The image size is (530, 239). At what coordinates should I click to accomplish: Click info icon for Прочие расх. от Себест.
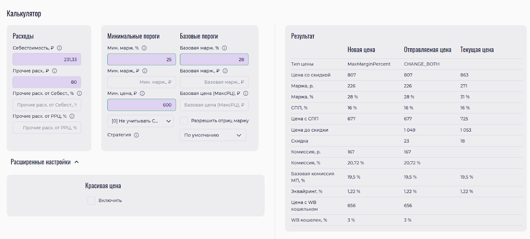79,93
